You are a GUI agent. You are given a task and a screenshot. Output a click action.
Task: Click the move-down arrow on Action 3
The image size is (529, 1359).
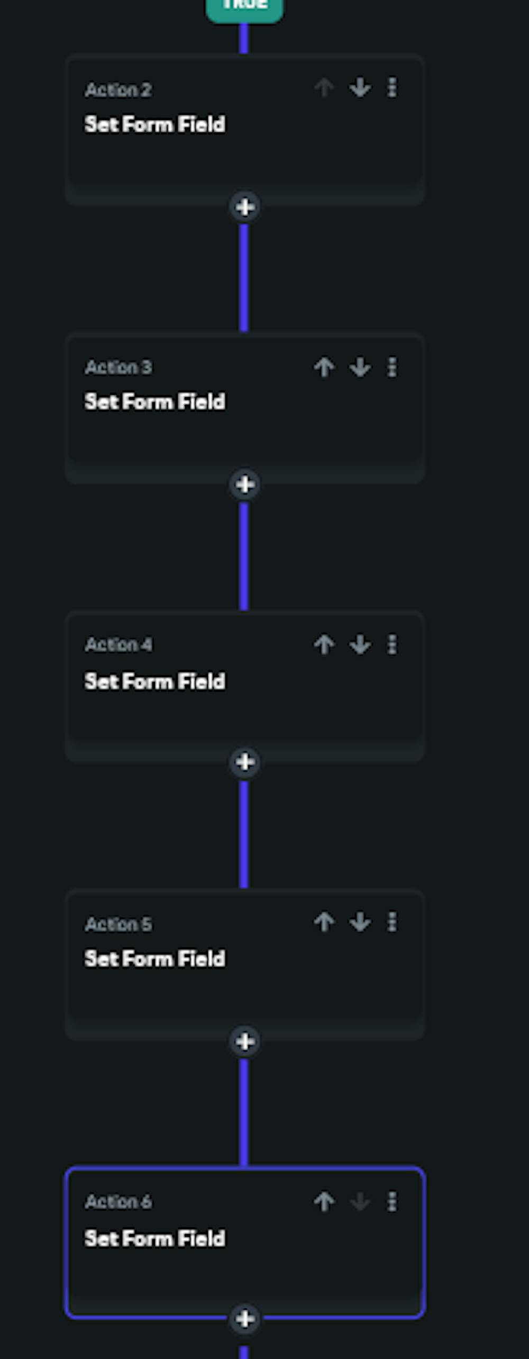click(x=359, y=365)
